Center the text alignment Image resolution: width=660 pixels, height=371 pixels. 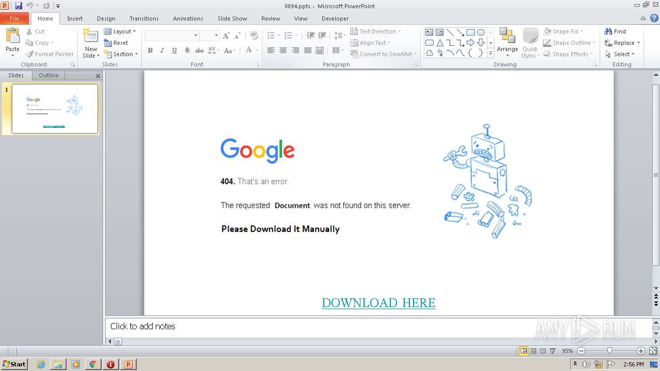[x=283, y=50]
